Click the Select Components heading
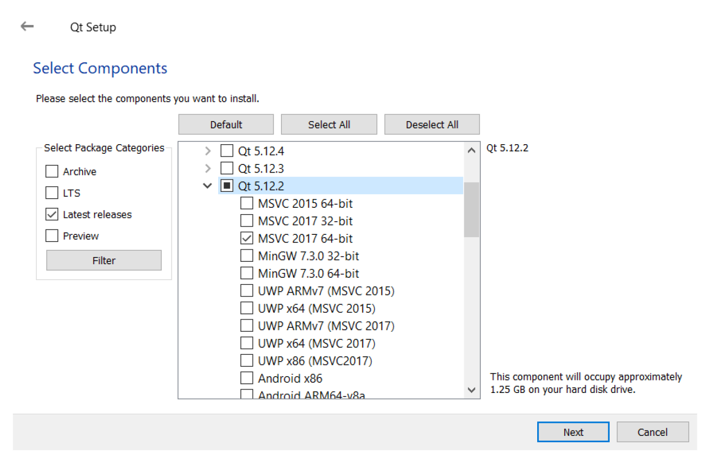Viewport: 710px width, 459px height. [100, 68]
